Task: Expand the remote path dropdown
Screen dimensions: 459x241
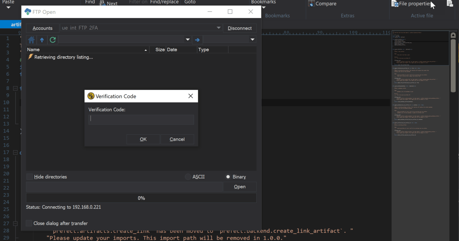Action: tap(187, 39)
